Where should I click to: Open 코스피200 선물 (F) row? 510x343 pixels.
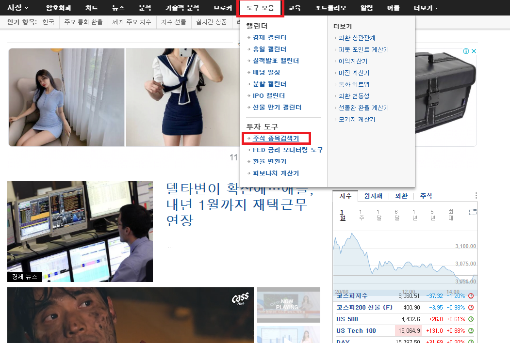tap(405, 308)
